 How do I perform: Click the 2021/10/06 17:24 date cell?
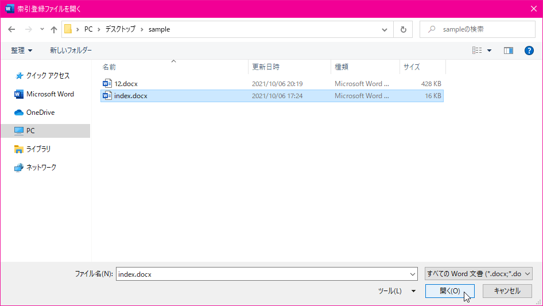[277, 96]
